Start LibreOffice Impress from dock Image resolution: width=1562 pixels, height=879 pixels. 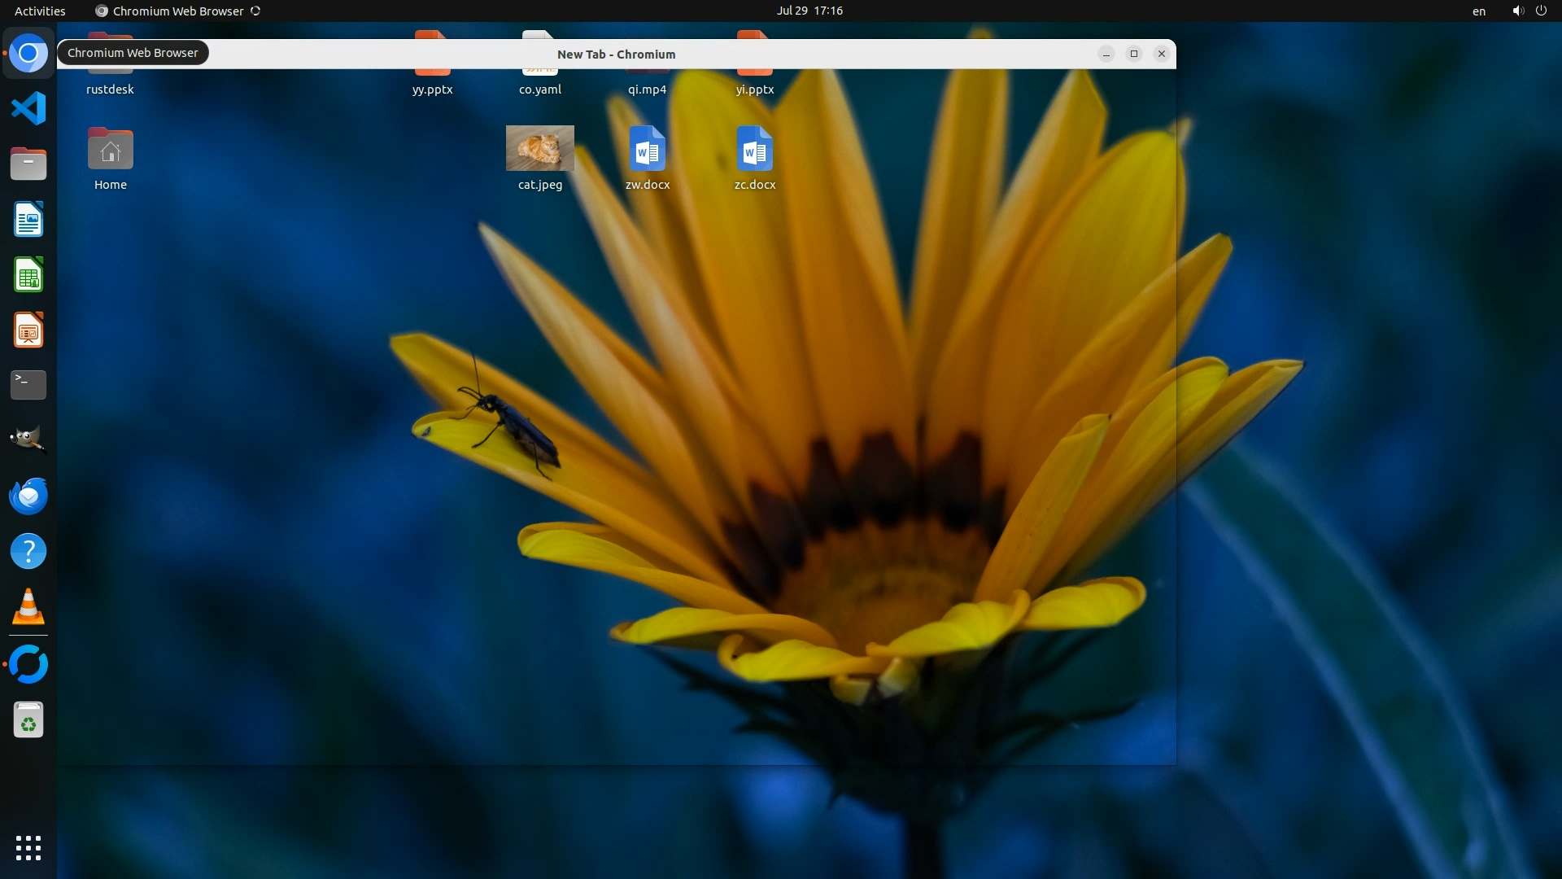(x=28, y=330)
